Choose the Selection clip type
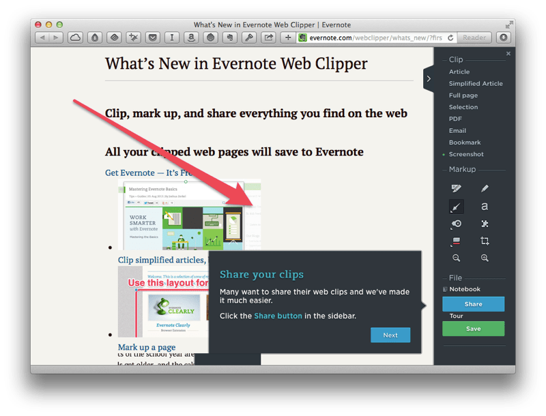The image size is (546, 416). 463,107
